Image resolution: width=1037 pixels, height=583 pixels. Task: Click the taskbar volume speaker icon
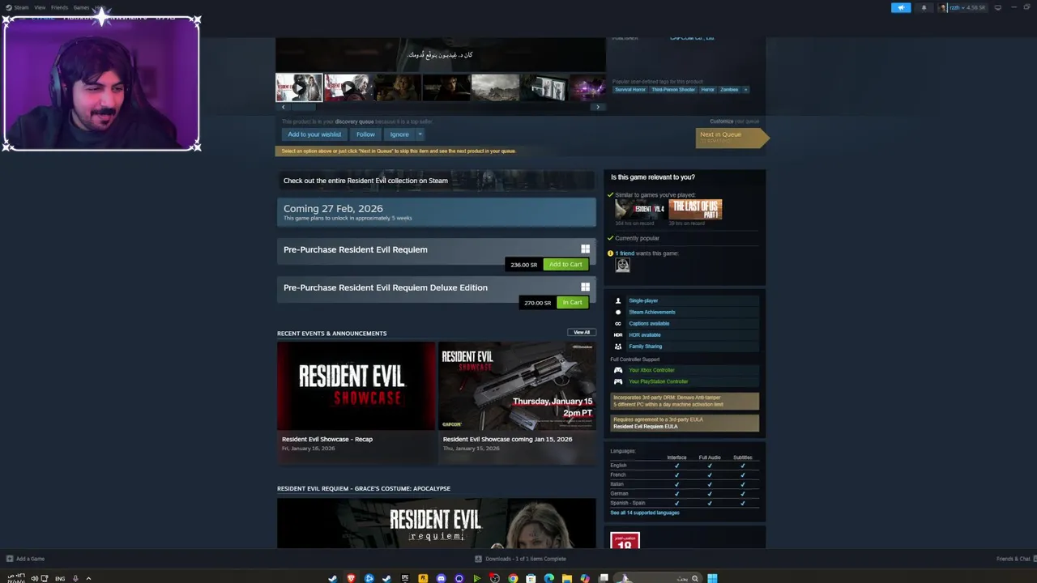[34, 578]
